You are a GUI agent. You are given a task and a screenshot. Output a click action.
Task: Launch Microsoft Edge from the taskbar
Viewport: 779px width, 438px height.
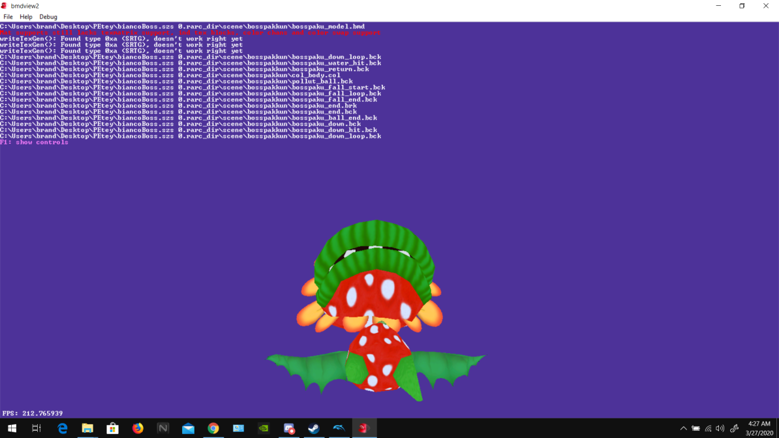[x=63, y=428]
